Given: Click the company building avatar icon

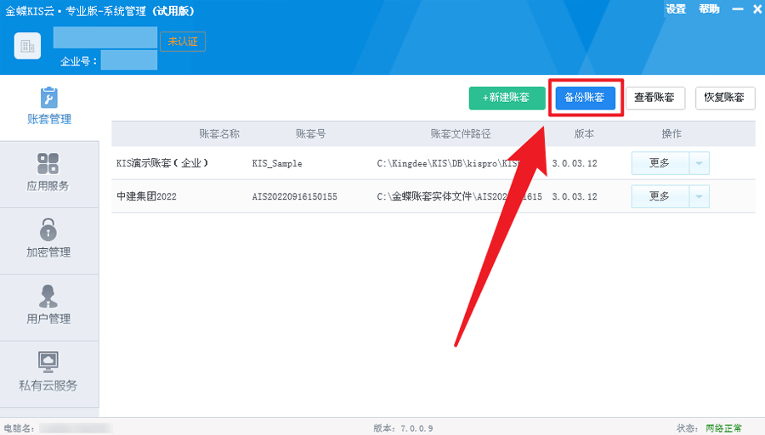Looking at the screenshot, I should pyautogui.click(x=27, y=46).
